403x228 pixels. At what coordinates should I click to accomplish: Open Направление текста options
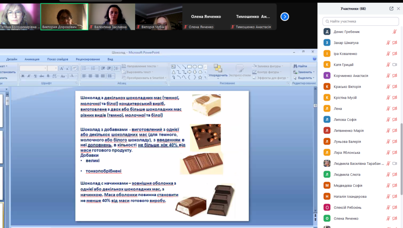tap(140, 66)
